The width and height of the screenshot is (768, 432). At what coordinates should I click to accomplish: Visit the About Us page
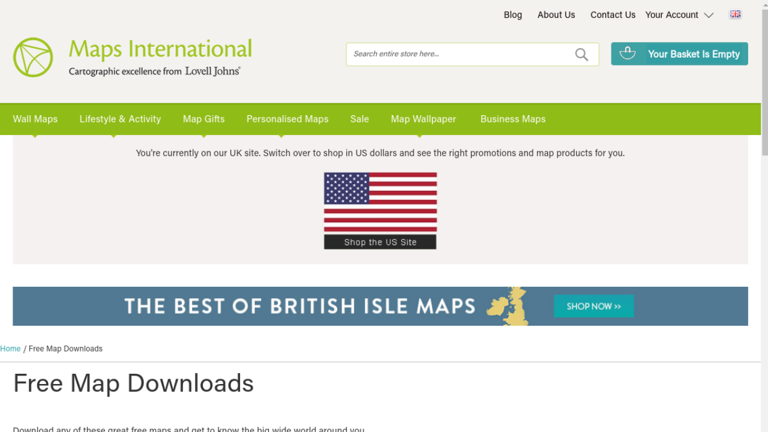556,15
